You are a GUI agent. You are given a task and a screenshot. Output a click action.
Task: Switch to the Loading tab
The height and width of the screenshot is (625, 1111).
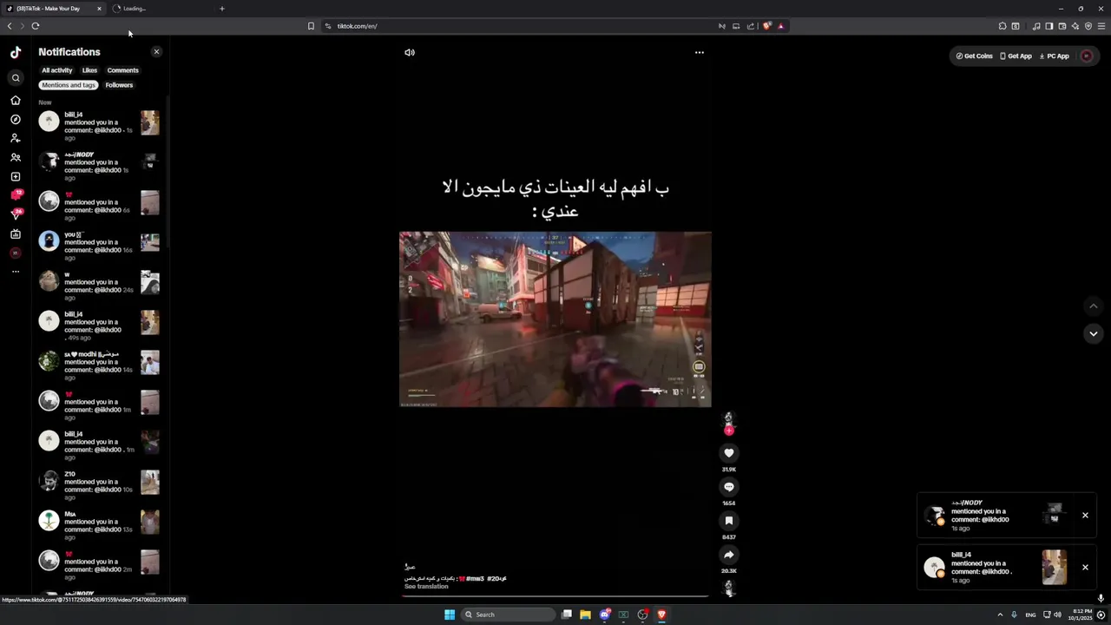161,9
